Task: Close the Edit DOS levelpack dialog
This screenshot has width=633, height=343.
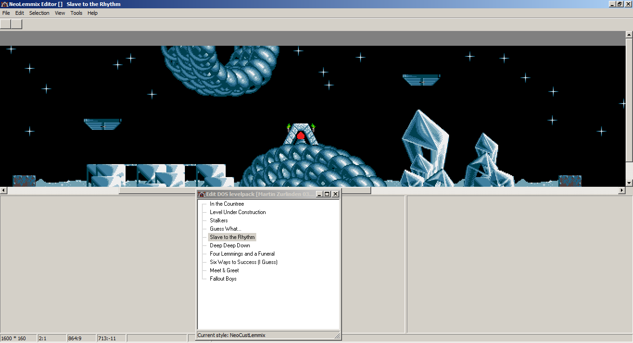Action: click(x=335, y=194)
